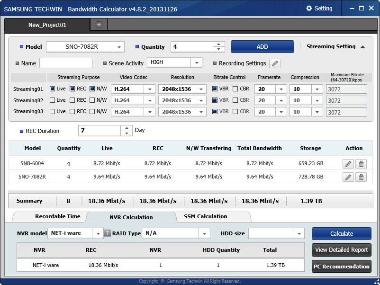
Task: Open the Model dropdown showing SNO-7082R
Action: pos(119,47)
